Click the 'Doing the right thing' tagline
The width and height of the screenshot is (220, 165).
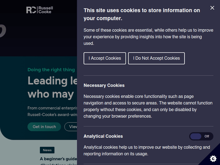tap(51, 70)
